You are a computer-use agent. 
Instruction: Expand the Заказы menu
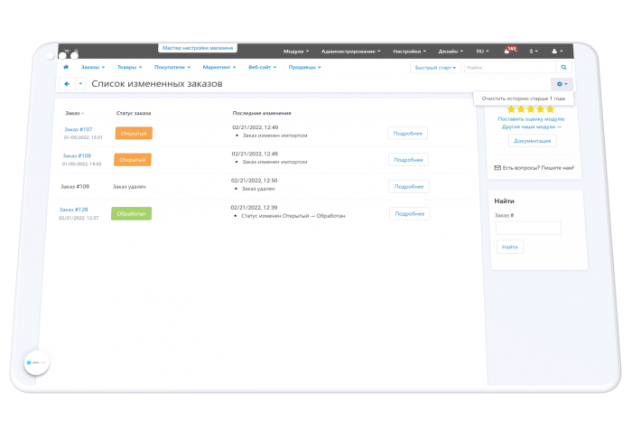point(93,67)
